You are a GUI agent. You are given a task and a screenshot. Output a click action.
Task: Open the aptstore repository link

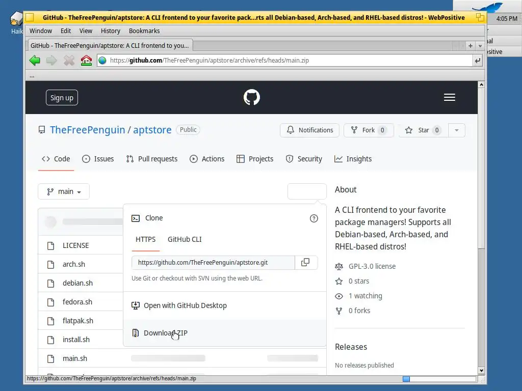152,130
